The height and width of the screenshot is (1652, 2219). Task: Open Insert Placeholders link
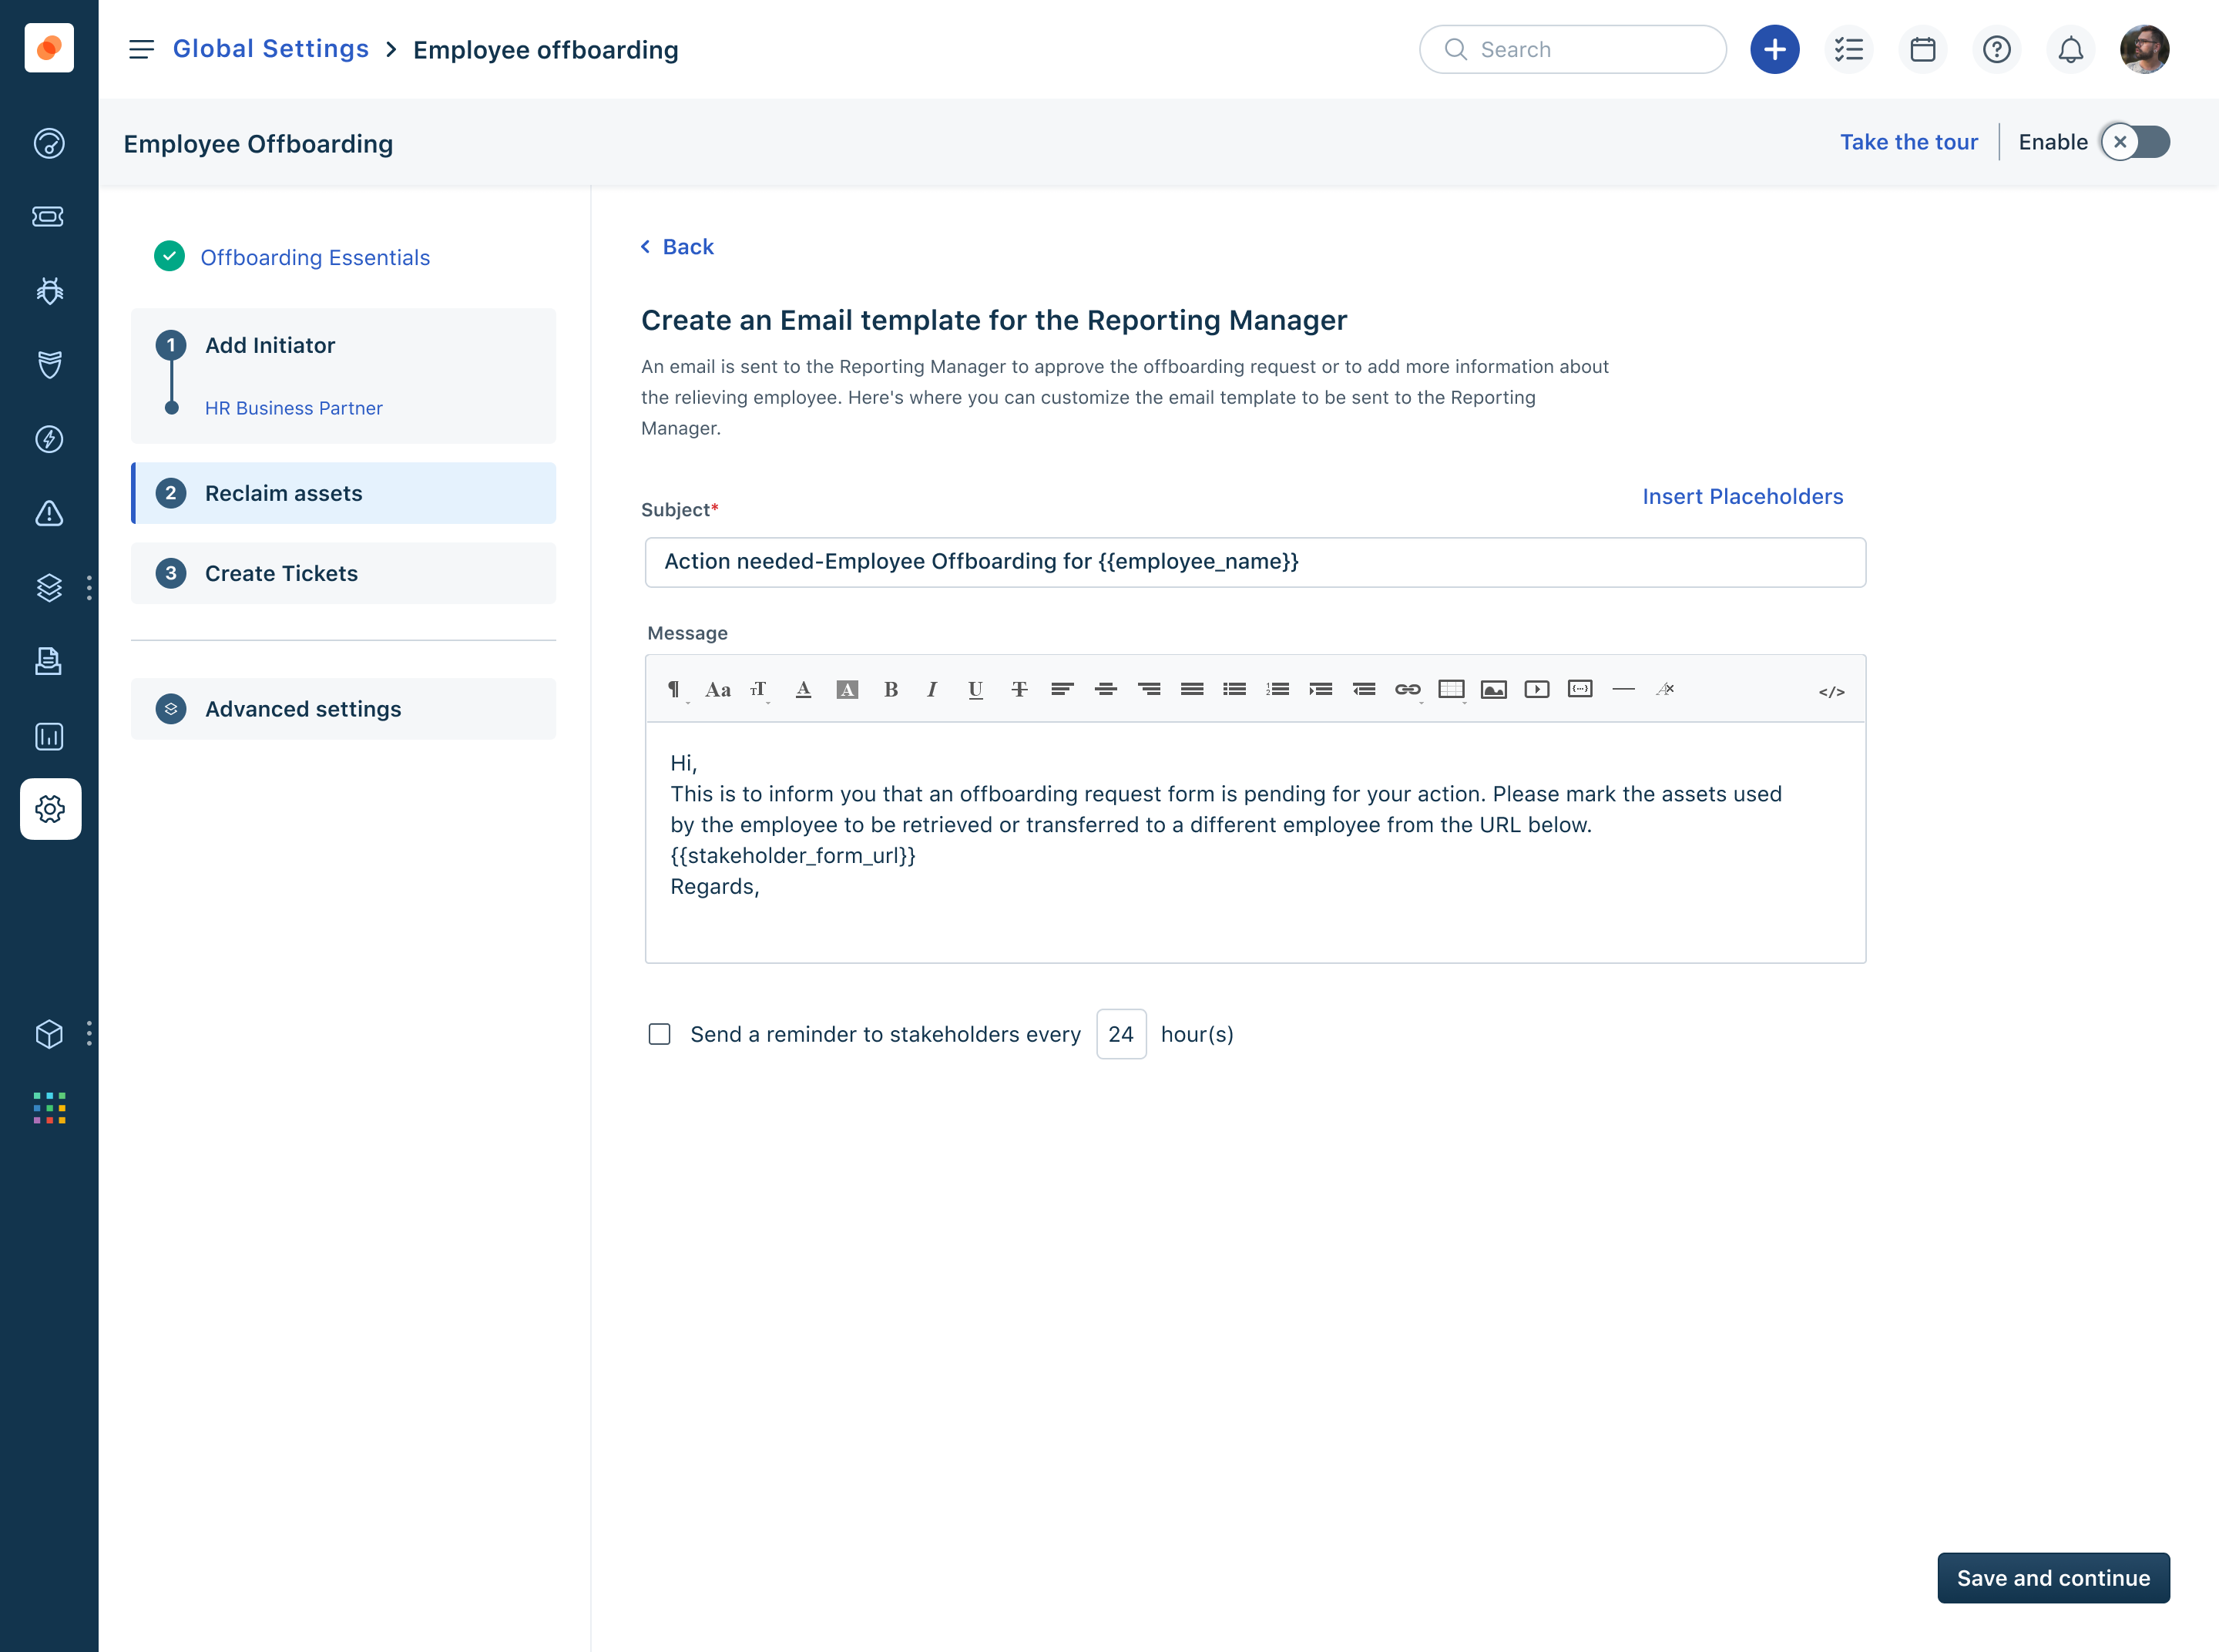[1742, 496]
